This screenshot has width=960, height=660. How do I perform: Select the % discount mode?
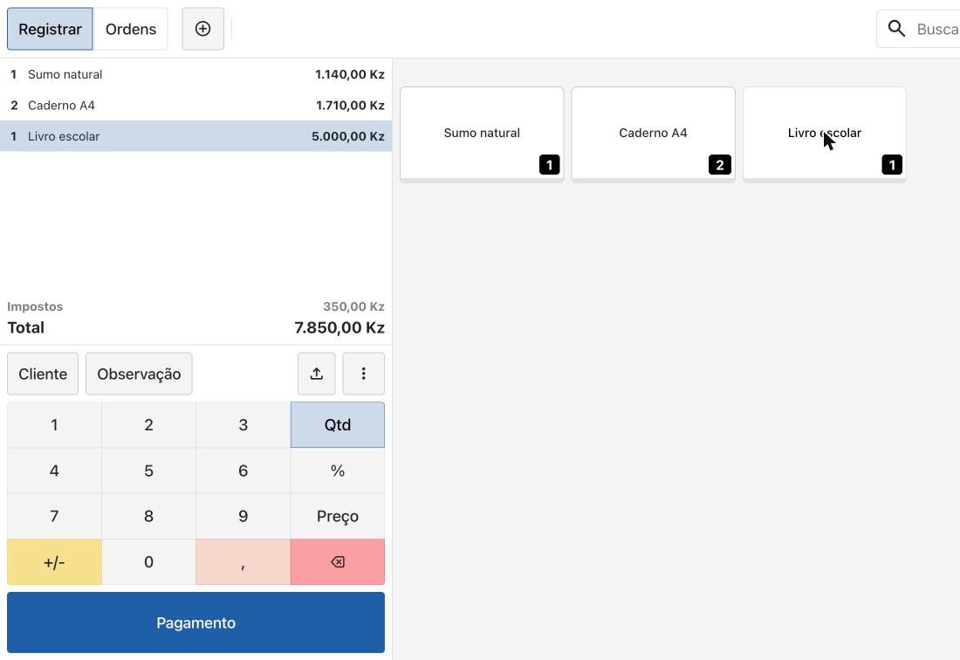[338, 471]
